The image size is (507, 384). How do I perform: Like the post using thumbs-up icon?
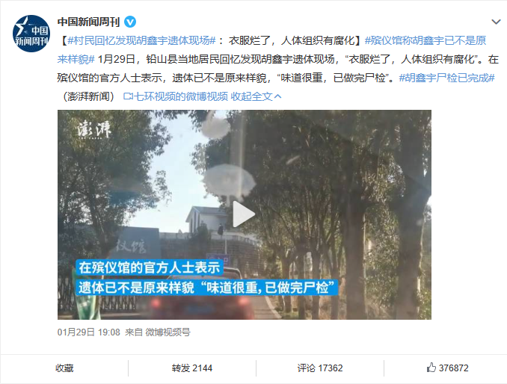[431, 368]
